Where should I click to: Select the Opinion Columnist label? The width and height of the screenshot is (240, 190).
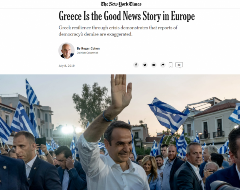click(x=87, y=53)
